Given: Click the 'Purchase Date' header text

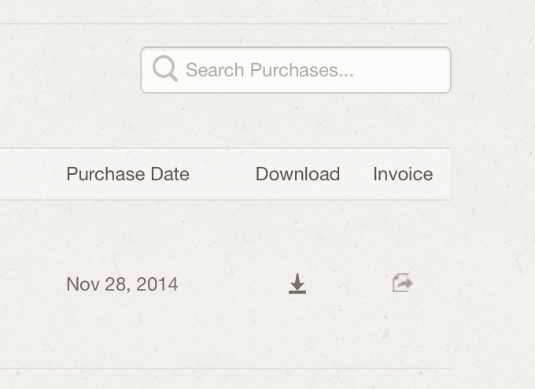Looking at the screenshot, I should coord(128,174).
